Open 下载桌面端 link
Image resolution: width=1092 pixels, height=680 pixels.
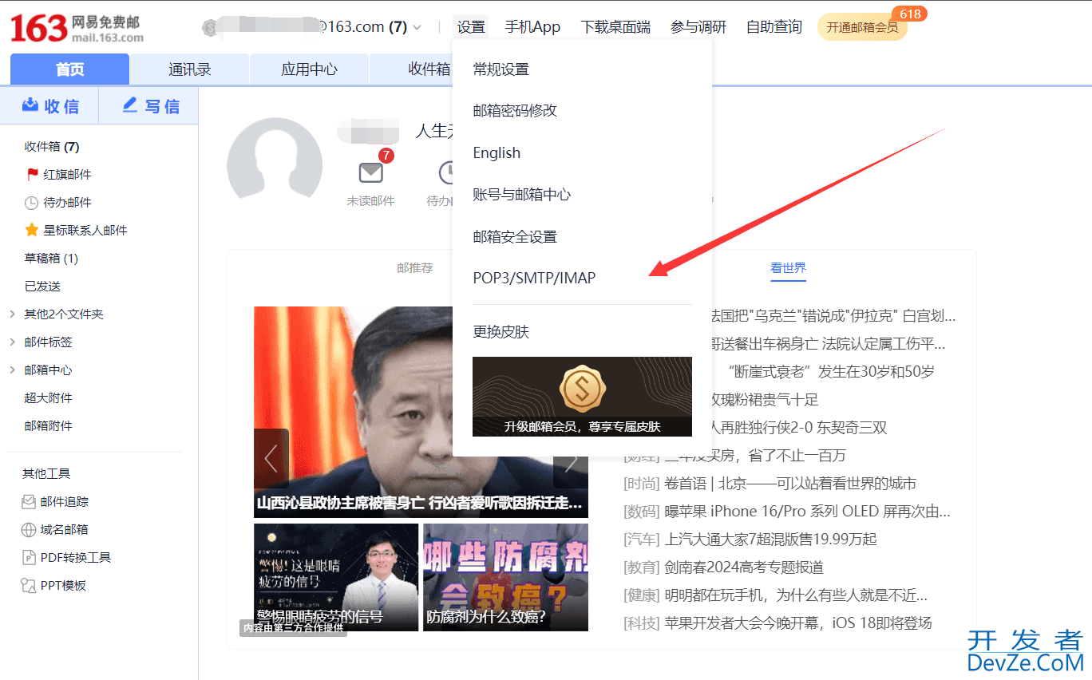(x=615, y=27)
